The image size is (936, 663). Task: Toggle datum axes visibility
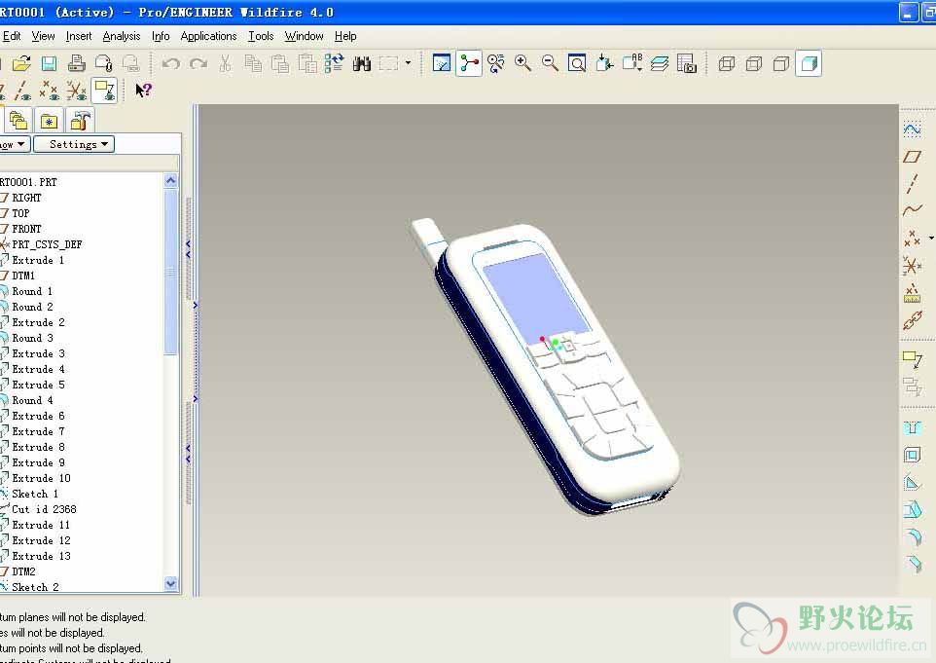point(22,91)
